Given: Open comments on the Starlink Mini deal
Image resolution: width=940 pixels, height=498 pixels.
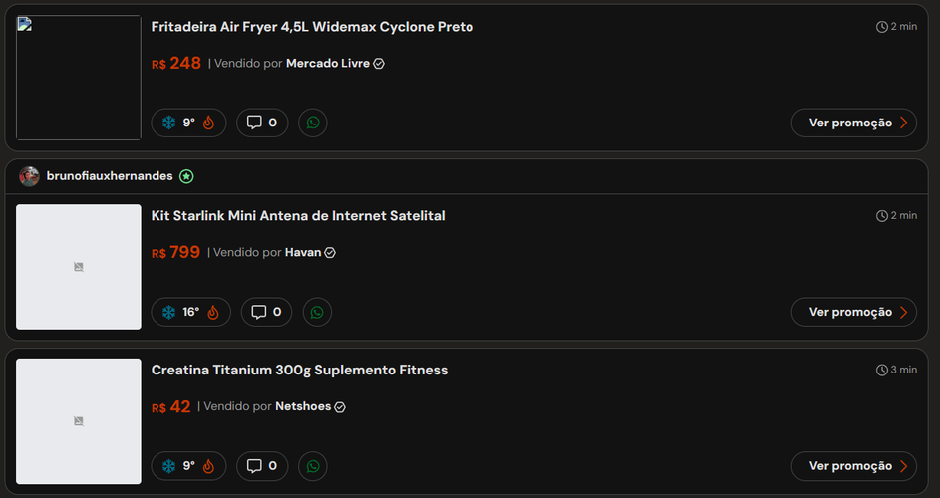Looking at the screenshot, I should [x=266, y=312].
